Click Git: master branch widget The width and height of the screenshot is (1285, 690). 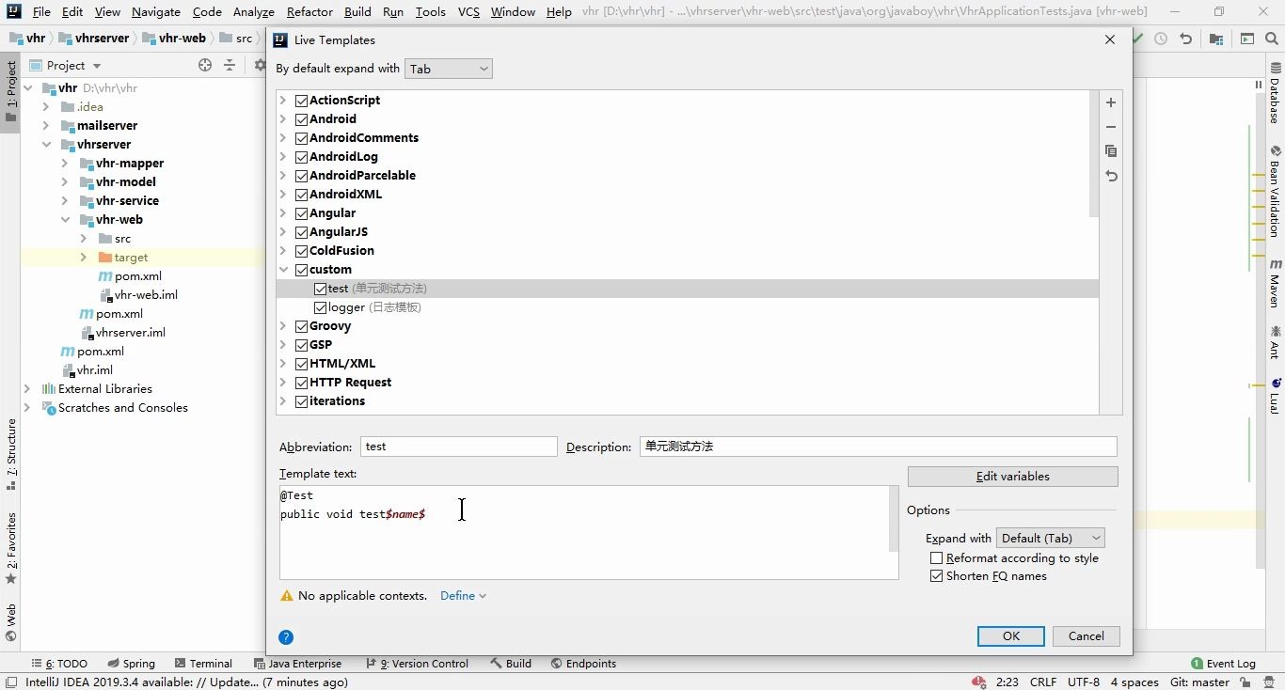click(x=1199, y=682)
